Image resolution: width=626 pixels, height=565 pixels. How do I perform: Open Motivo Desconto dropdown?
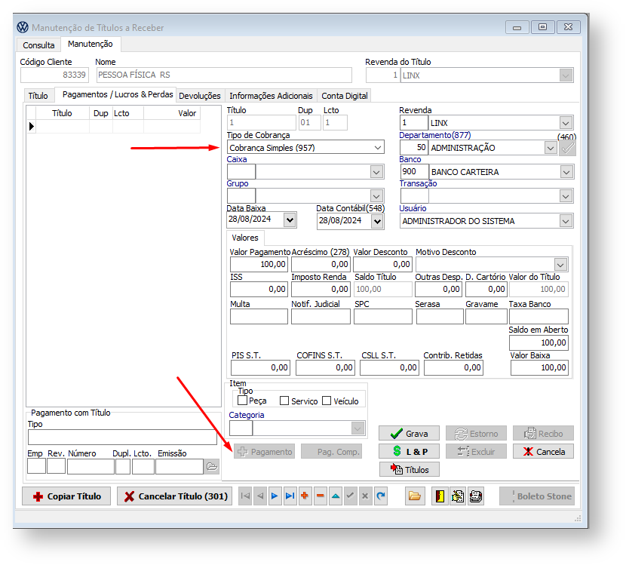pos(560,264)
